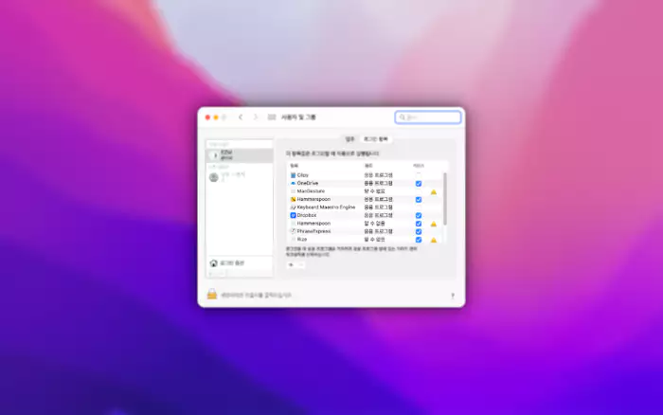Remove a login item with the minus button

[301, 264]
